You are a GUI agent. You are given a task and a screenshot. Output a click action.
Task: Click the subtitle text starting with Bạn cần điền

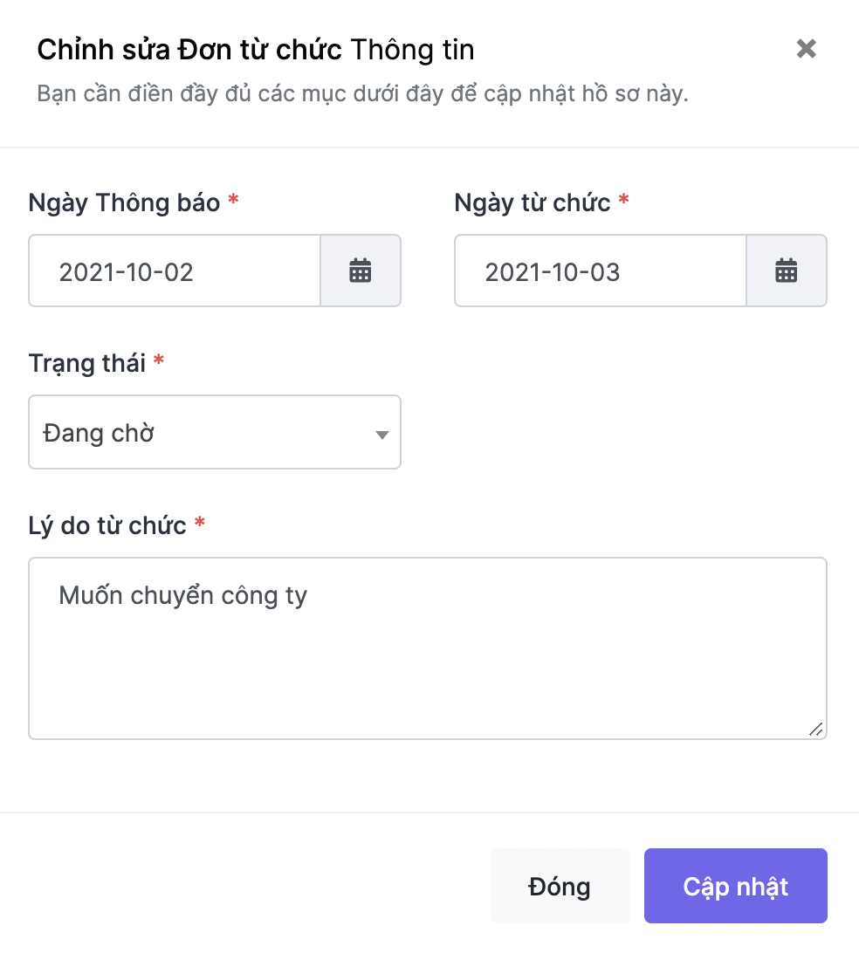[x=363, y=94]
